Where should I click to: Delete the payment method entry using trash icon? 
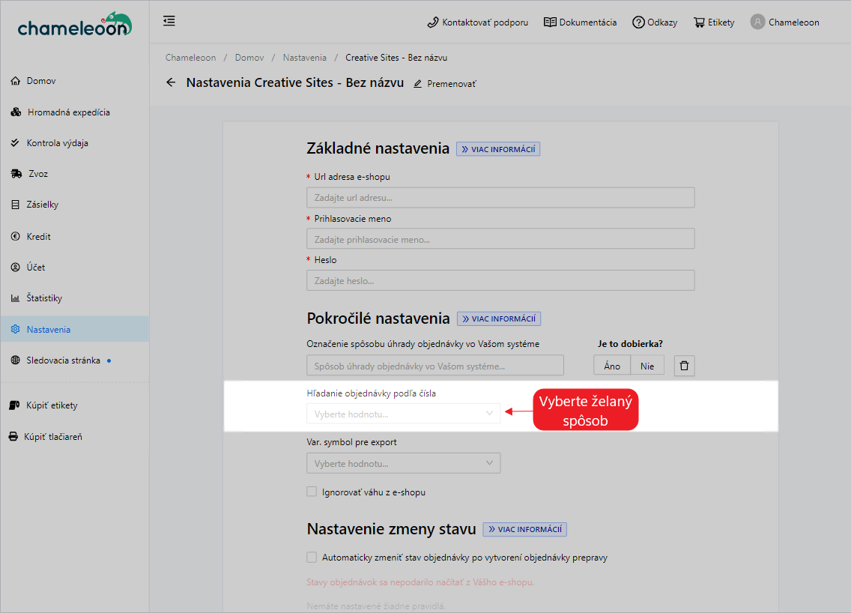[683, 365]
